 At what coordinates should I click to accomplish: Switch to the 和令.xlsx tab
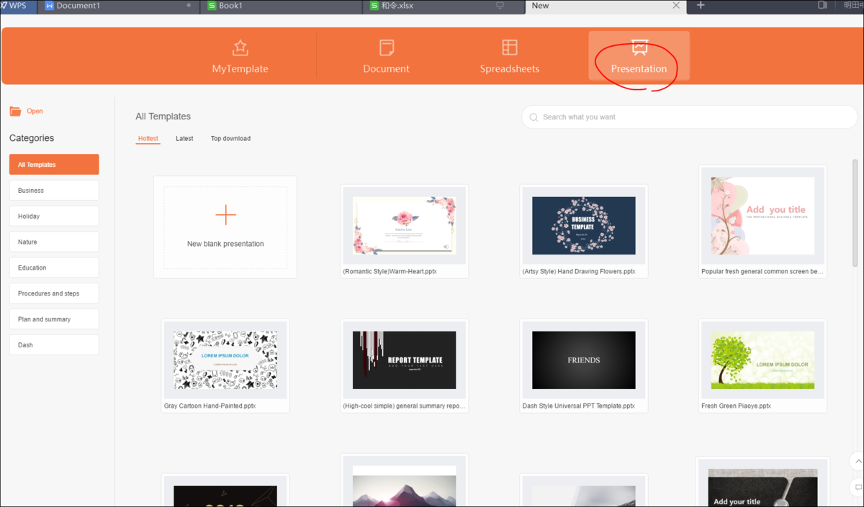pos(444,6)
